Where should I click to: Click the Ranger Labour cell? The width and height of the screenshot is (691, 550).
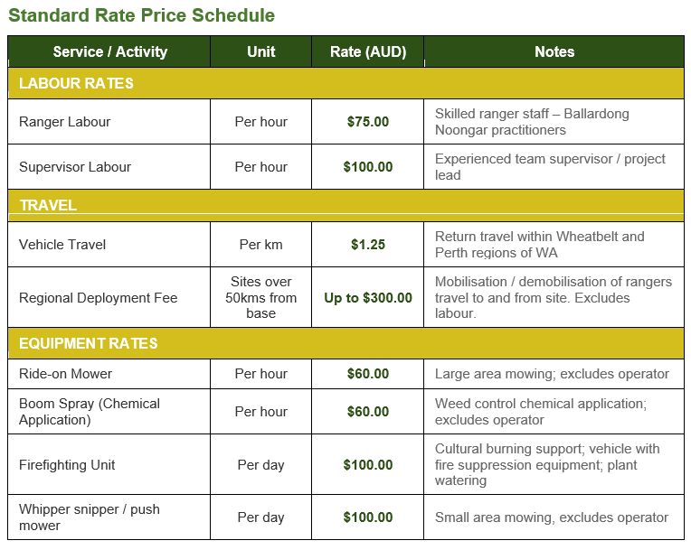109,121
